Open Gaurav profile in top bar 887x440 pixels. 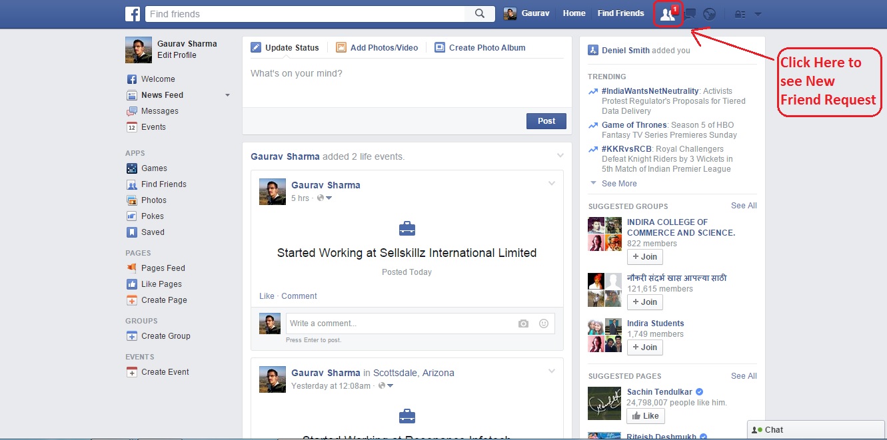pyautogui.click(x=526, y=13)
